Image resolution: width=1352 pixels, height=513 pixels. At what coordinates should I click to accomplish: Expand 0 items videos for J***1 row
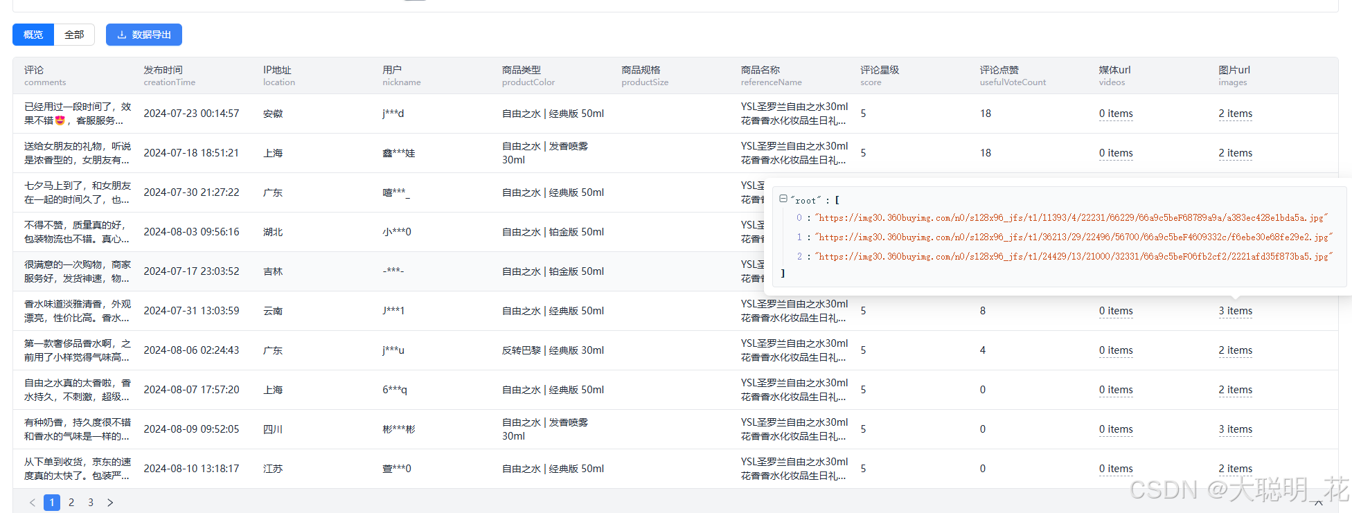pos(1116,311)
